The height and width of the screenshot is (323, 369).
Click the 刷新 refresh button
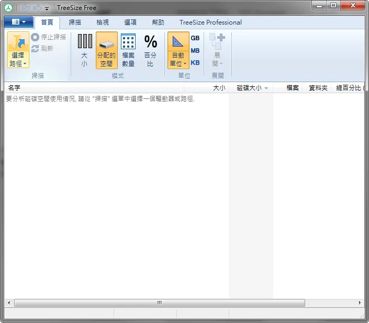point(42,49)
